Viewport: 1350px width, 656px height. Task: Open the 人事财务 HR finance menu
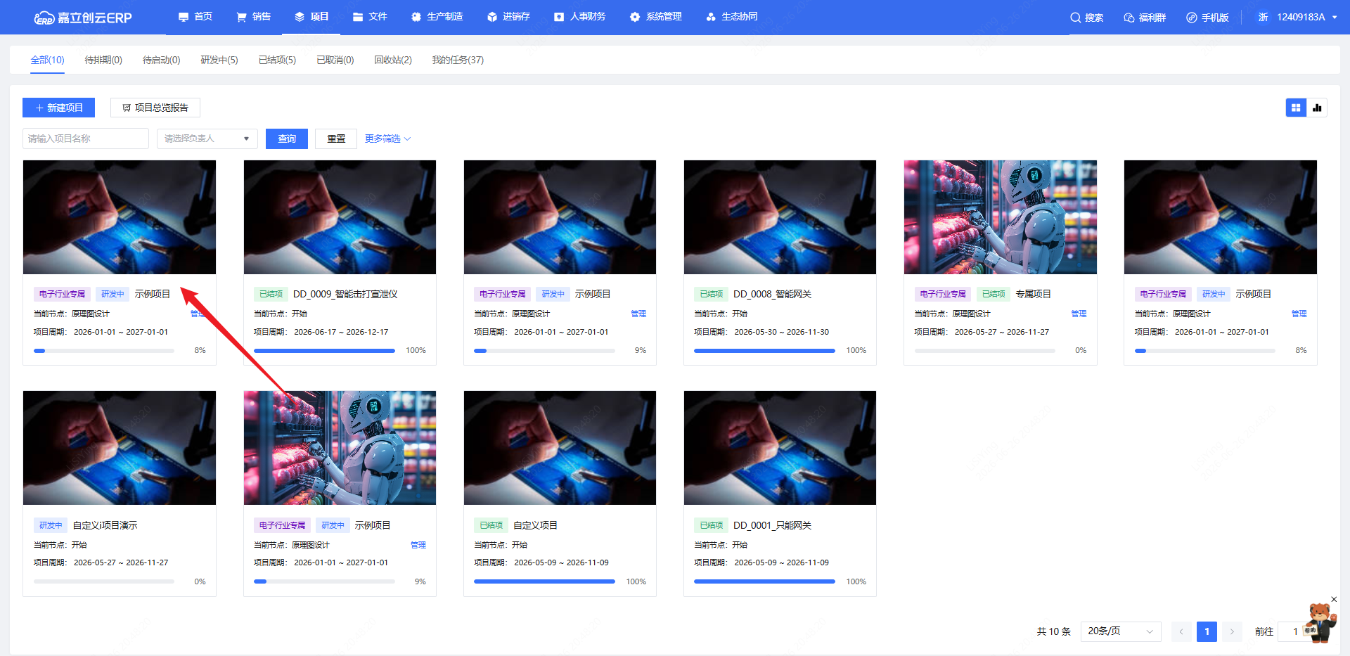tap(579, 17)
